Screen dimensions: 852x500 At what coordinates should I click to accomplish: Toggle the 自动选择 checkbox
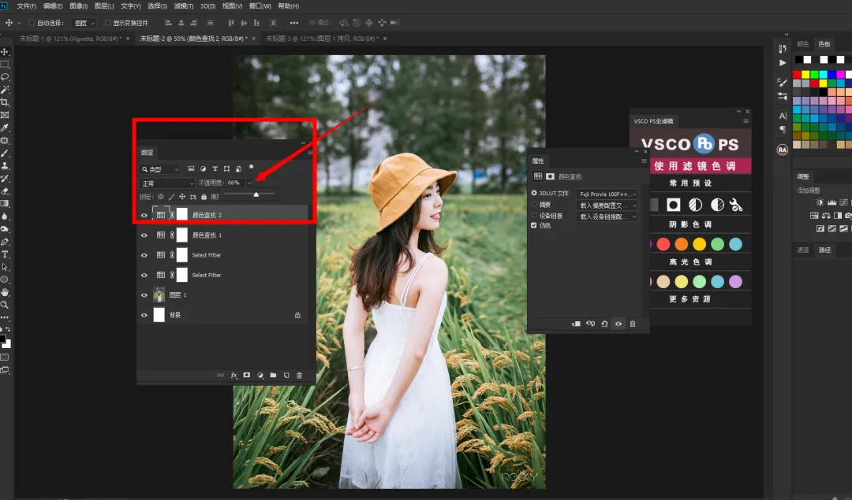pos(32,23)
